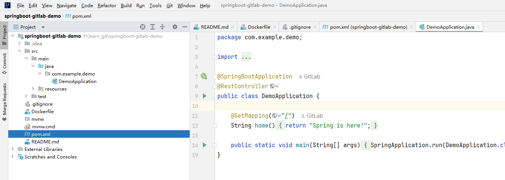Open the Window menu

186,6
